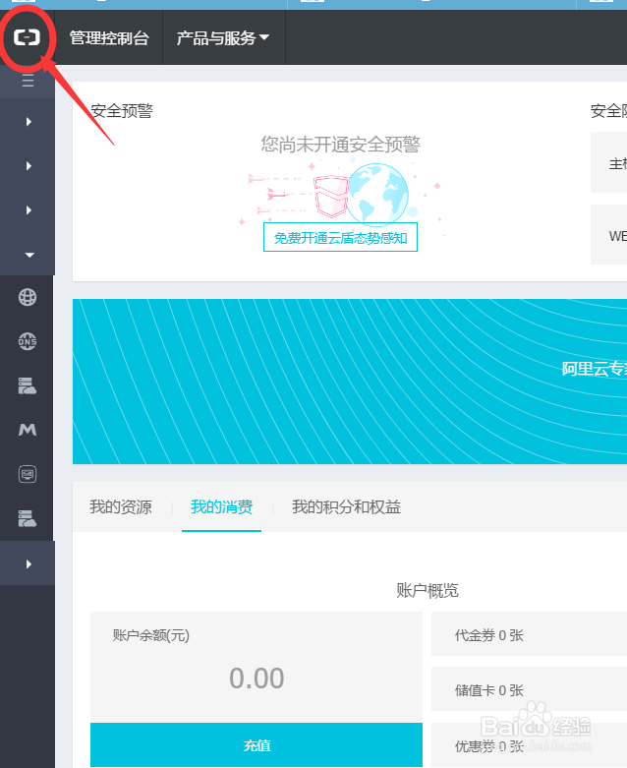The width and height of the screenshot is (627, 768).
Task: Open 管理控制台 in the top bar
Action: [109, 37]
